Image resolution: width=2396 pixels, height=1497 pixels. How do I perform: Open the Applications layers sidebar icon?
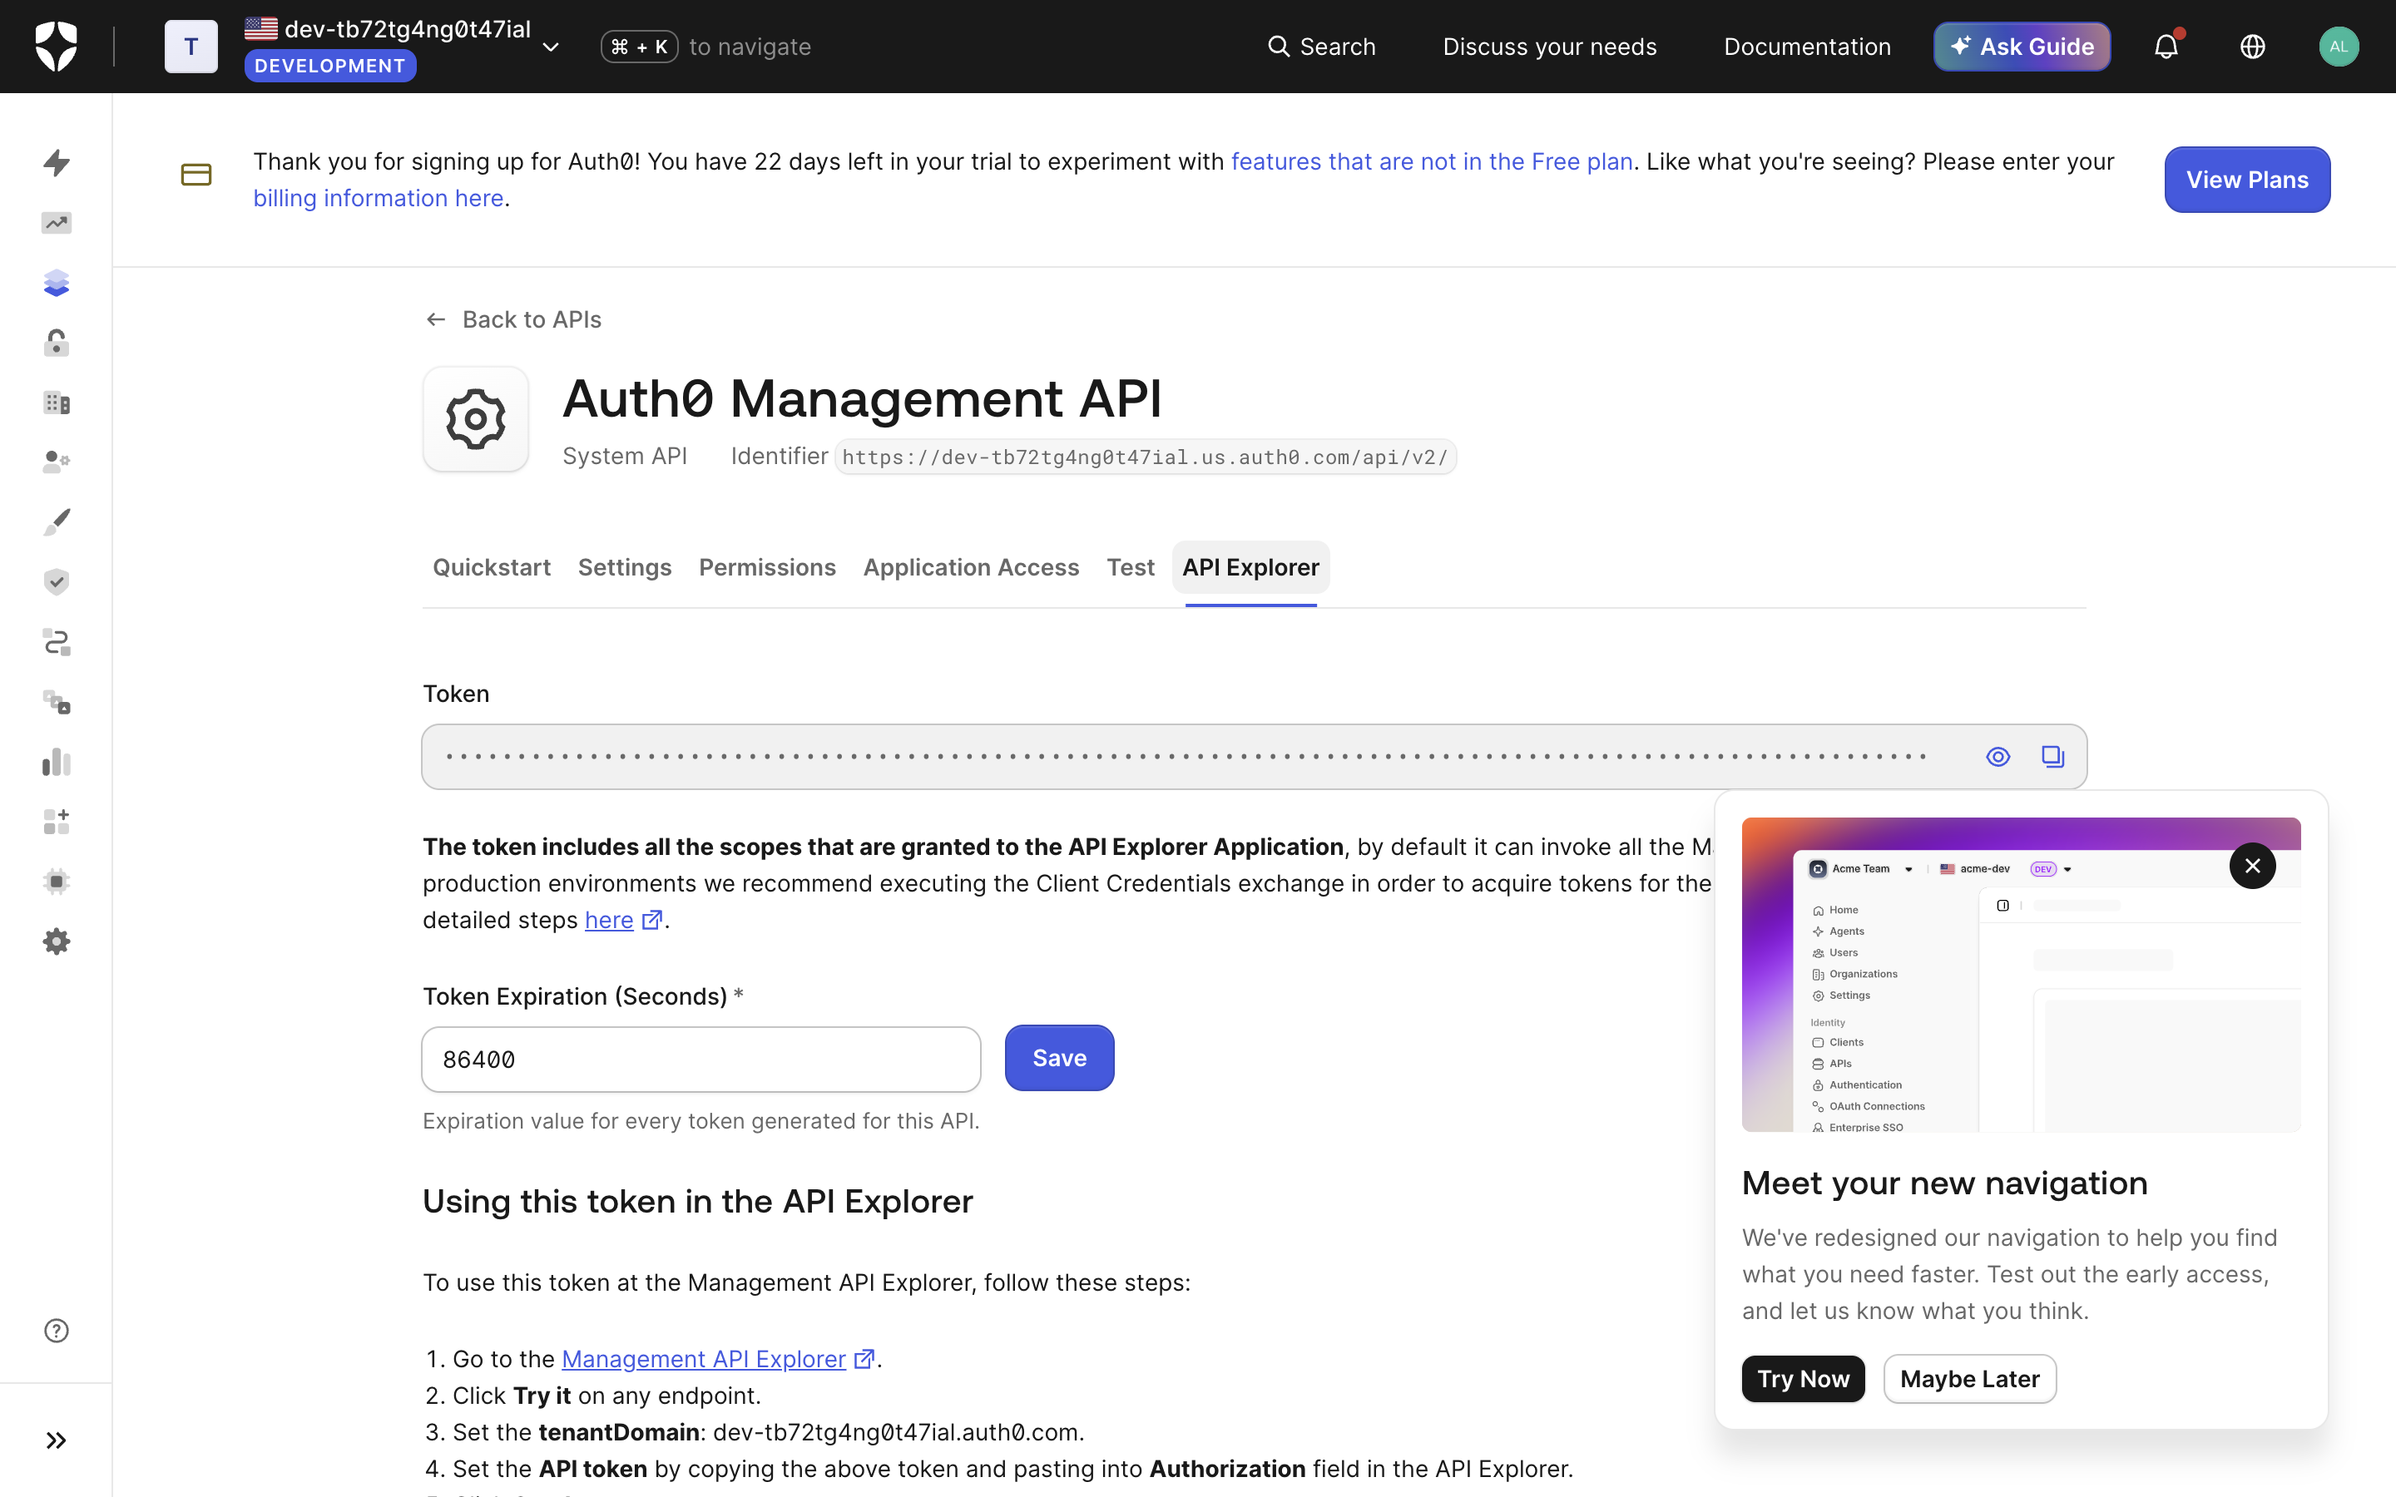tap(57, 283)
